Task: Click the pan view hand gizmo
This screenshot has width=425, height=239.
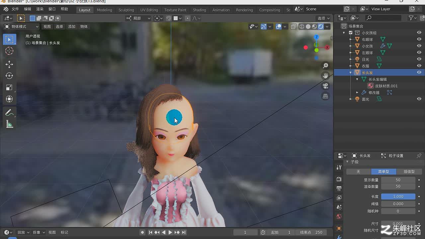Action: click(x=325, y=76)
